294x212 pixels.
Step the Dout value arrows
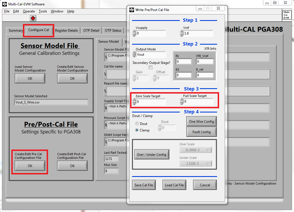(x=159, y=128)
